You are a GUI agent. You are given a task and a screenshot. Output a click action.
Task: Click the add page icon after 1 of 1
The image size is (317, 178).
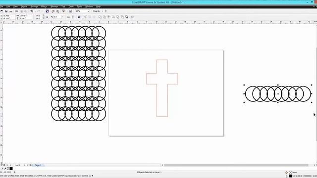31,165
